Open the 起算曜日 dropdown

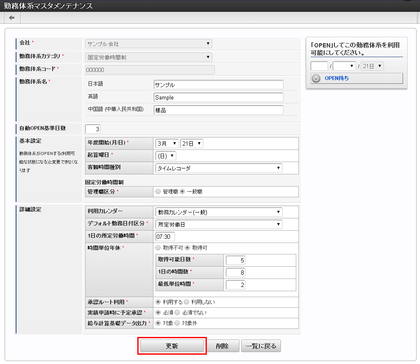click(166, 156)
